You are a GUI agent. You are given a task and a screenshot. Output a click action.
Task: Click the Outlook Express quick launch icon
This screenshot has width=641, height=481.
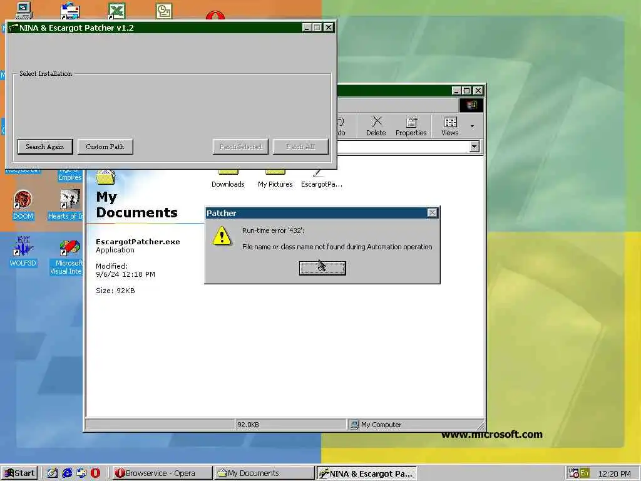click(x=81, y=473)
